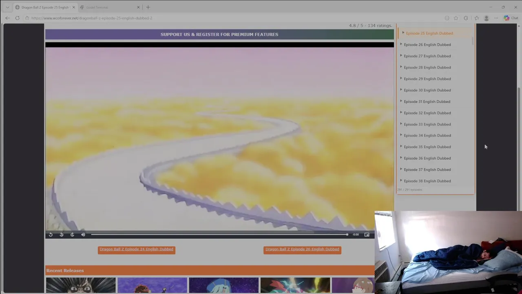Select Episode 29 English Dubbed in the list
522x294 pixels.
(x=427, y=79)
